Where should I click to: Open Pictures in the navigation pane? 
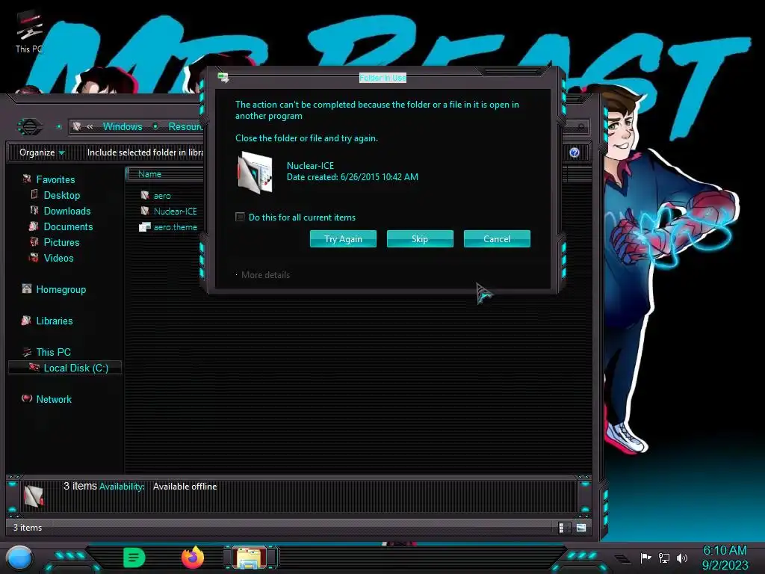(61, 242)
